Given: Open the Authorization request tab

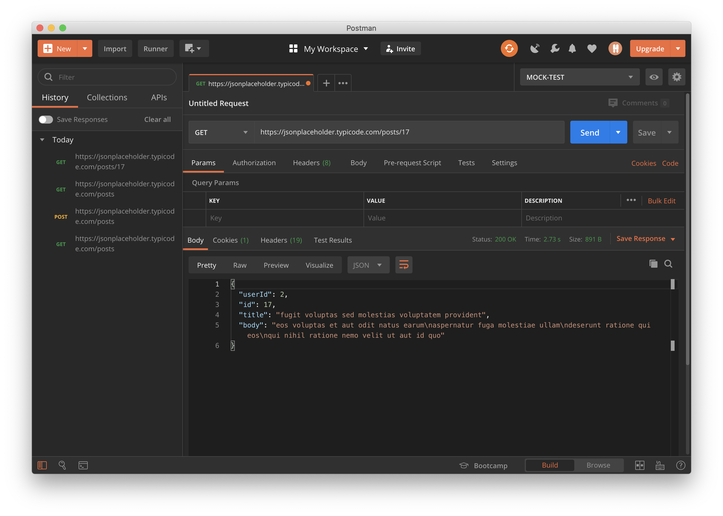Looking at the screenshot, I should pyautogui.click(x=254, y=163).
